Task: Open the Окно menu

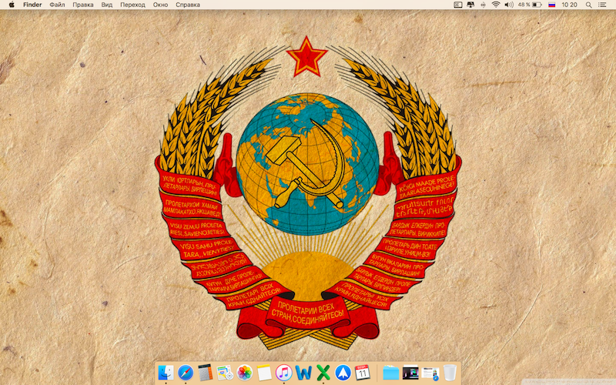Action: tap(160, 5)
